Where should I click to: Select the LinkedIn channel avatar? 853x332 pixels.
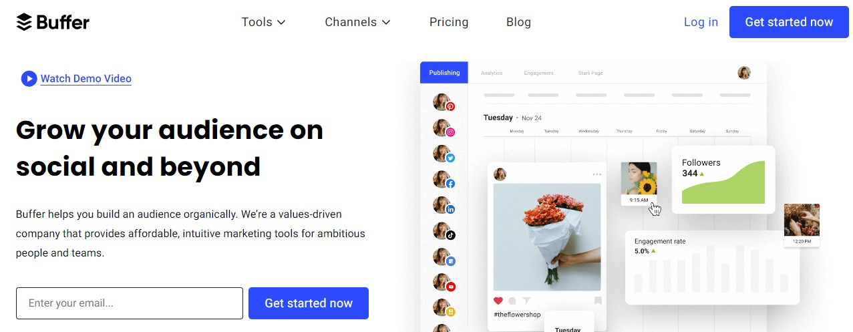click(x=444, y=206)
